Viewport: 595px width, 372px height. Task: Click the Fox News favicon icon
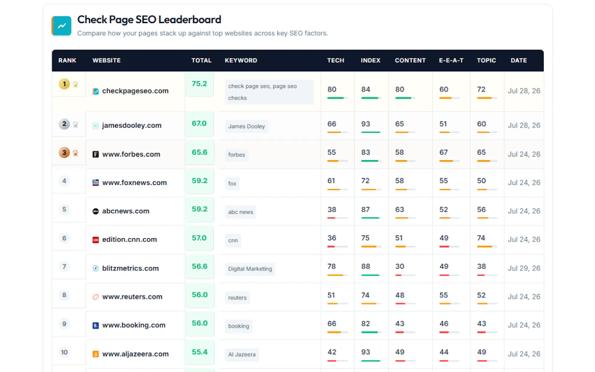pyautogui.click(x=96, y=183)
